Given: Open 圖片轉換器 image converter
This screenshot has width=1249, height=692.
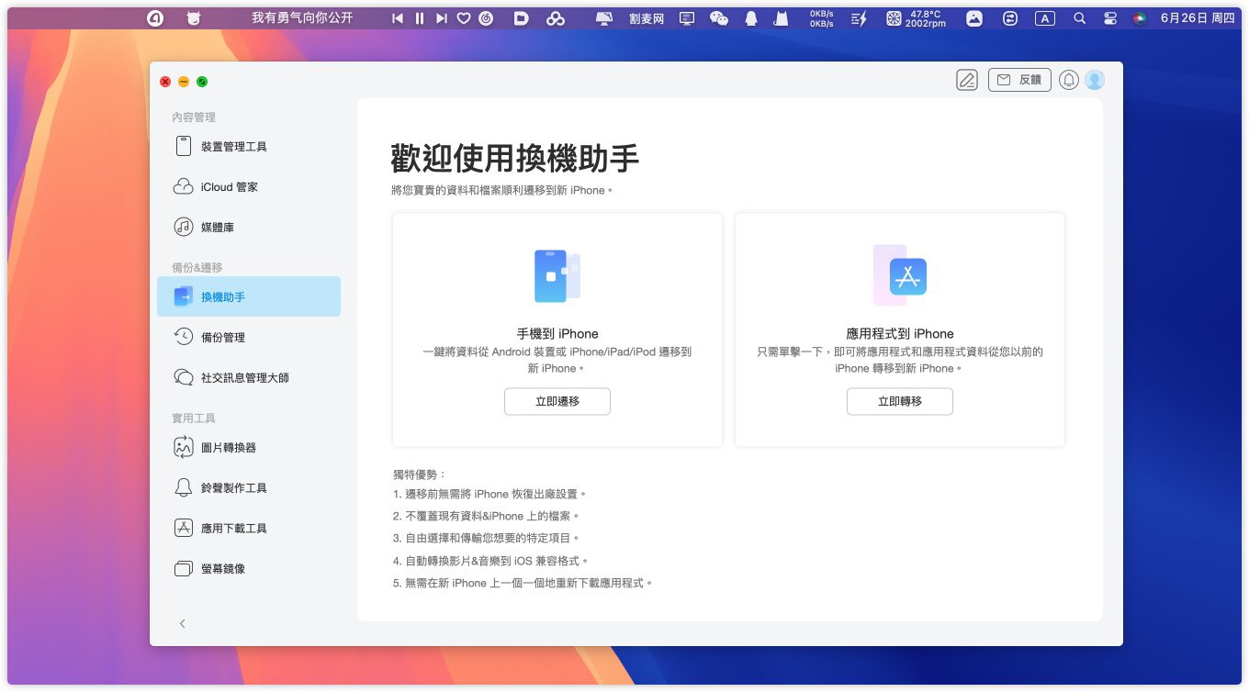Looking at the screenshot, I should [x=228, y=448].
